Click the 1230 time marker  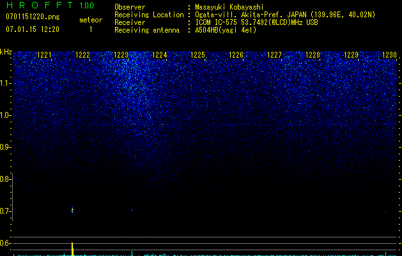click(389, 55)
